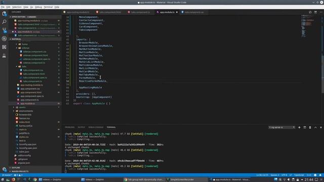Click the TypeScript language mode in status bar
This screenshot has width=324, height=182.
(x=299, y=175)
